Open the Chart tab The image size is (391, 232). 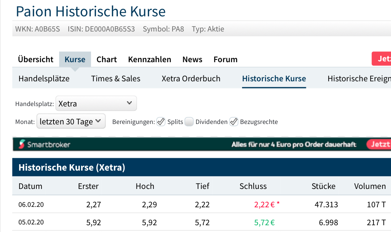(x=107, y=59)
